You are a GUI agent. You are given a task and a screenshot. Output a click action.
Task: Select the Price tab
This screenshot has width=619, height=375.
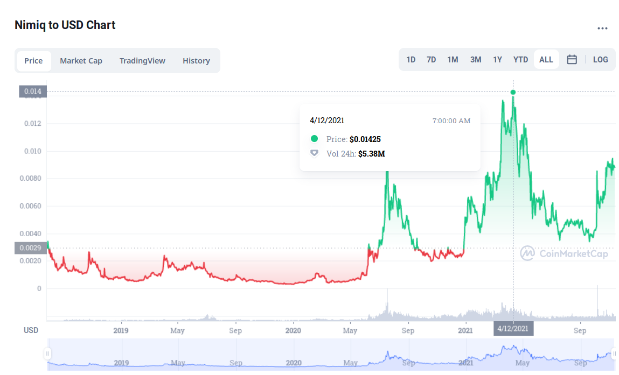tap(33, 61)
